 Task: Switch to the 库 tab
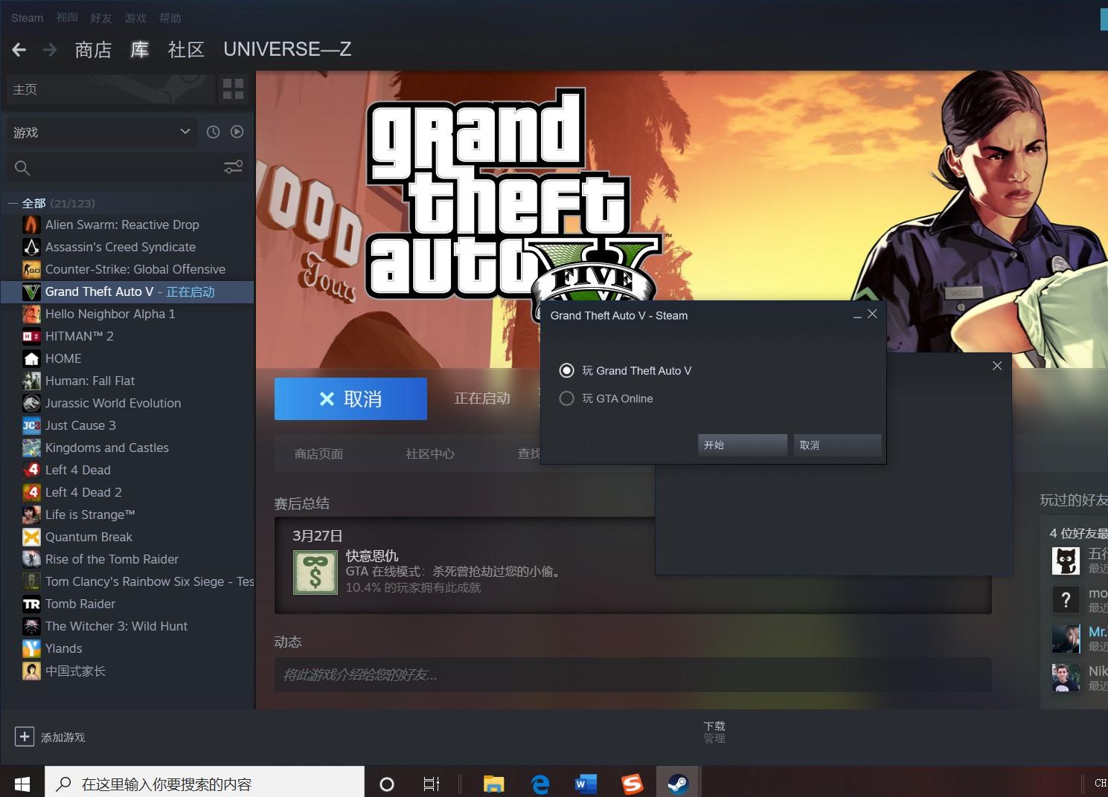click(x=139, y=50)
